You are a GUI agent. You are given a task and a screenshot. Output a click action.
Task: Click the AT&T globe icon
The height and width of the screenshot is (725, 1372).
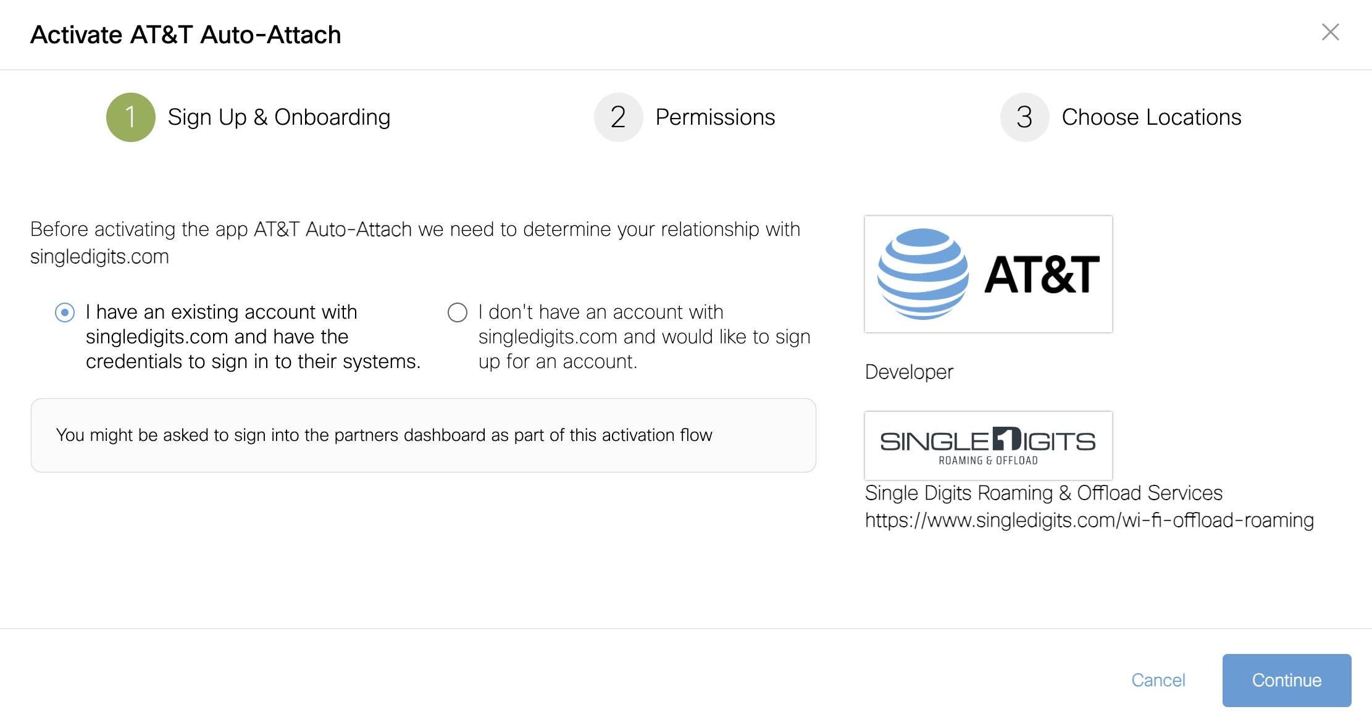tap(922, 274)
